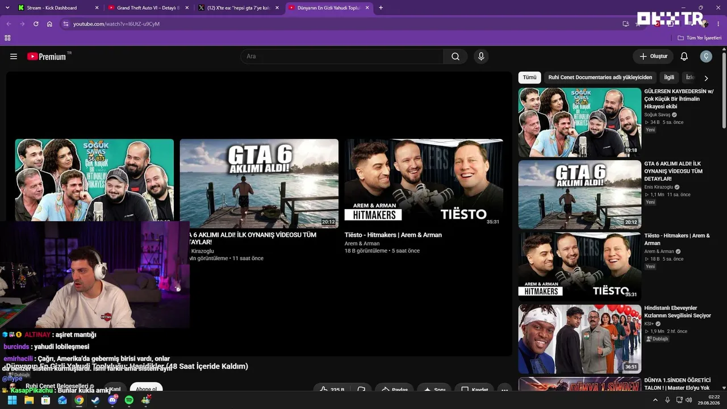Screen dimensions: 727x409
Task: Select the İlgili filter chip
Action: [669, 77]
